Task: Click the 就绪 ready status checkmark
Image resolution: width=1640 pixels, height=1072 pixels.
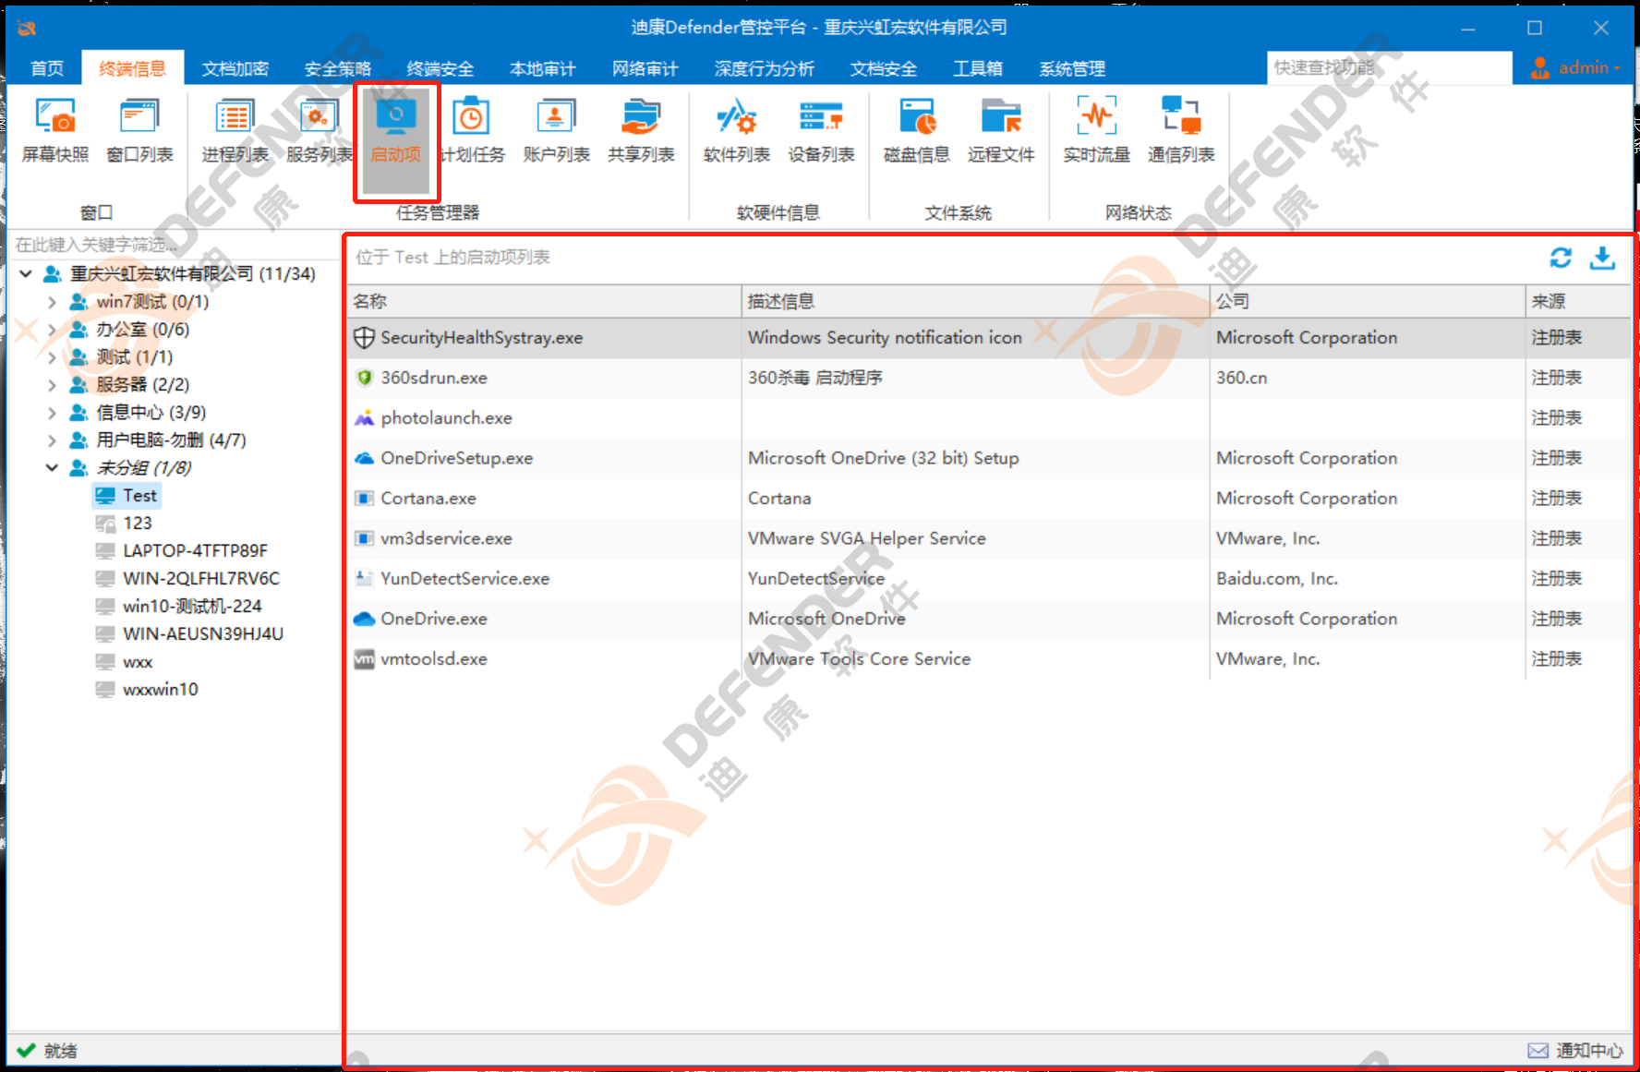Action: (x=27, y=1051)
